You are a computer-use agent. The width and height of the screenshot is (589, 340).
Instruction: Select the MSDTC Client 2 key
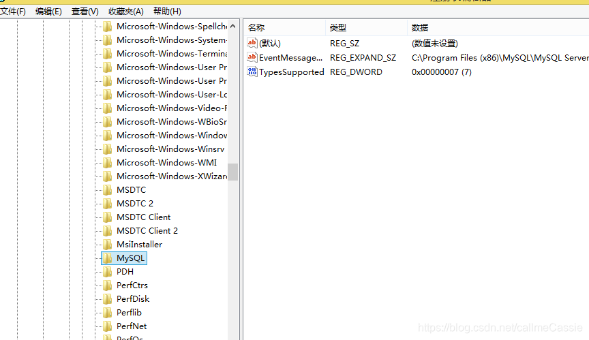click(x=147, y=231)
